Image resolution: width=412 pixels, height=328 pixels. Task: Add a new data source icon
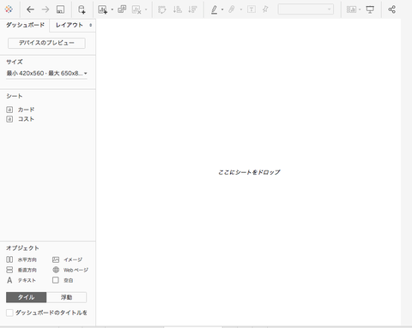[82, 9]
